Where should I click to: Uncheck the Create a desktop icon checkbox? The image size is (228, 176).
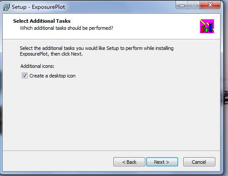click(x=25, y=76)
